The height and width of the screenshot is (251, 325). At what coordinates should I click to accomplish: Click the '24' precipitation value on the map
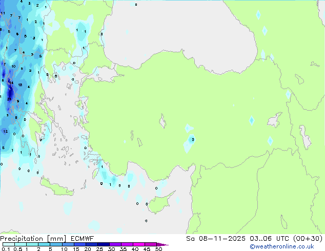click(9, 99)
